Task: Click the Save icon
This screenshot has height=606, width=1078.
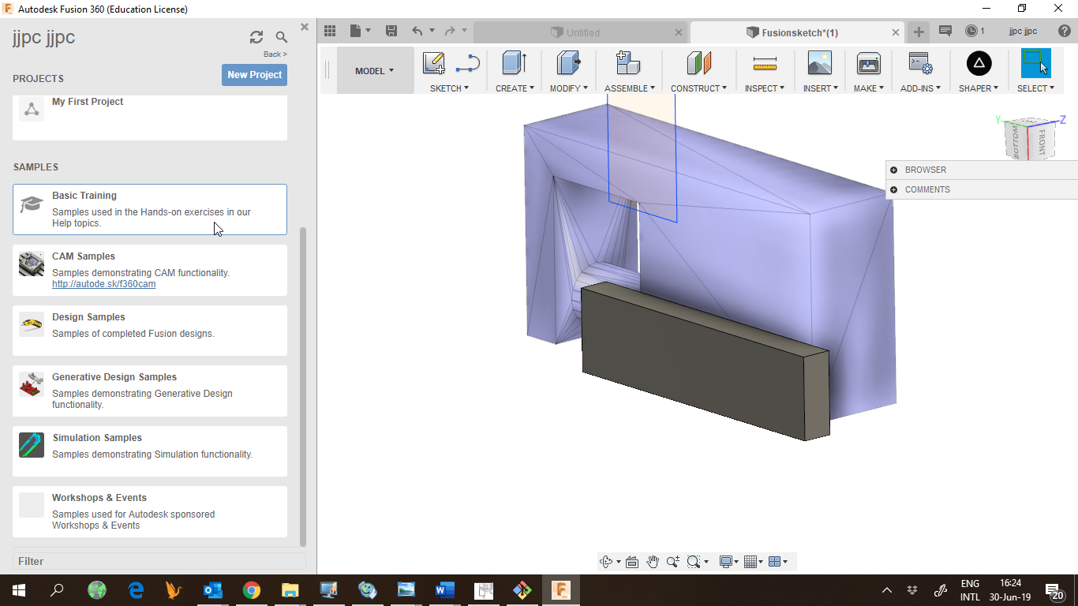Action: click(391, 32)
